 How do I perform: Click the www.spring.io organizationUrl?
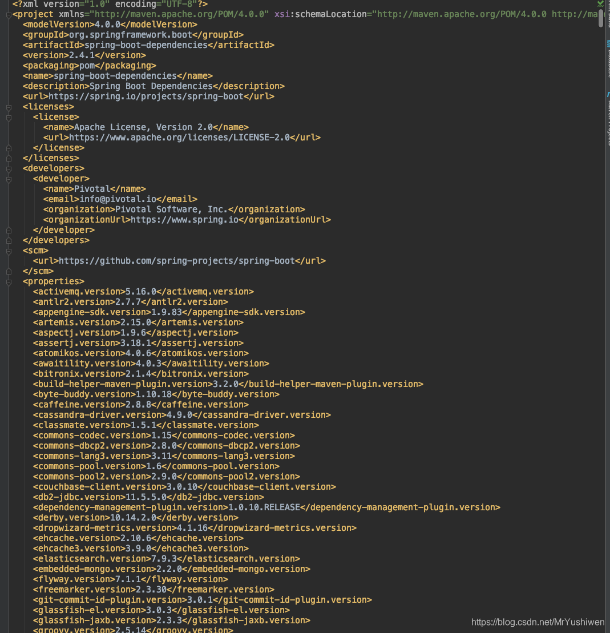(x=185, y=220)
